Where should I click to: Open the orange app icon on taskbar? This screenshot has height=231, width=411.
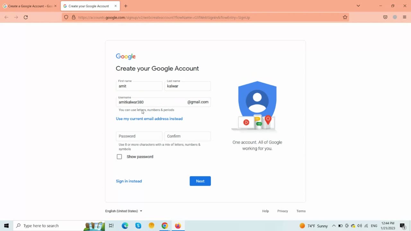coord(152,226)
